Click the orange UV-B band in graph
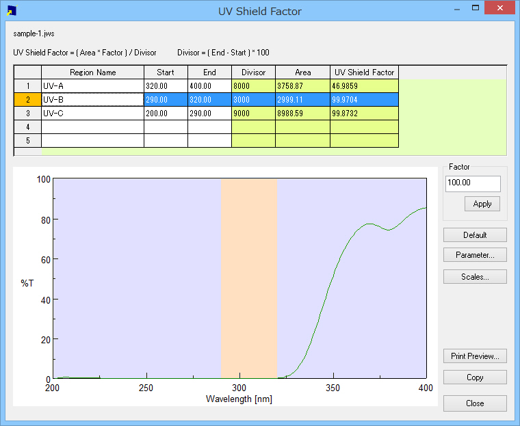Viewport: 520px width, 426px height. (x=249, y=274)
